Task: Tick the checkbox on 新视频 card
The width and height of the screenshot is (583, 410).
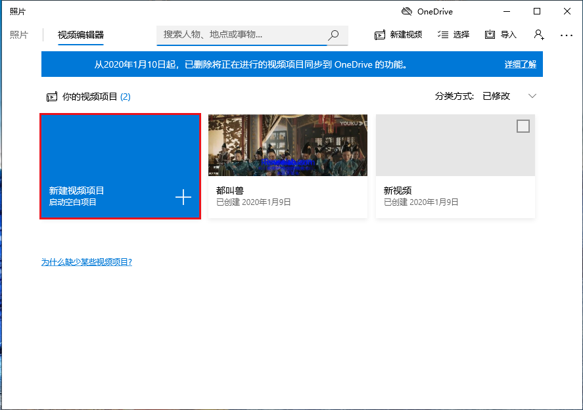Action: 523,126
